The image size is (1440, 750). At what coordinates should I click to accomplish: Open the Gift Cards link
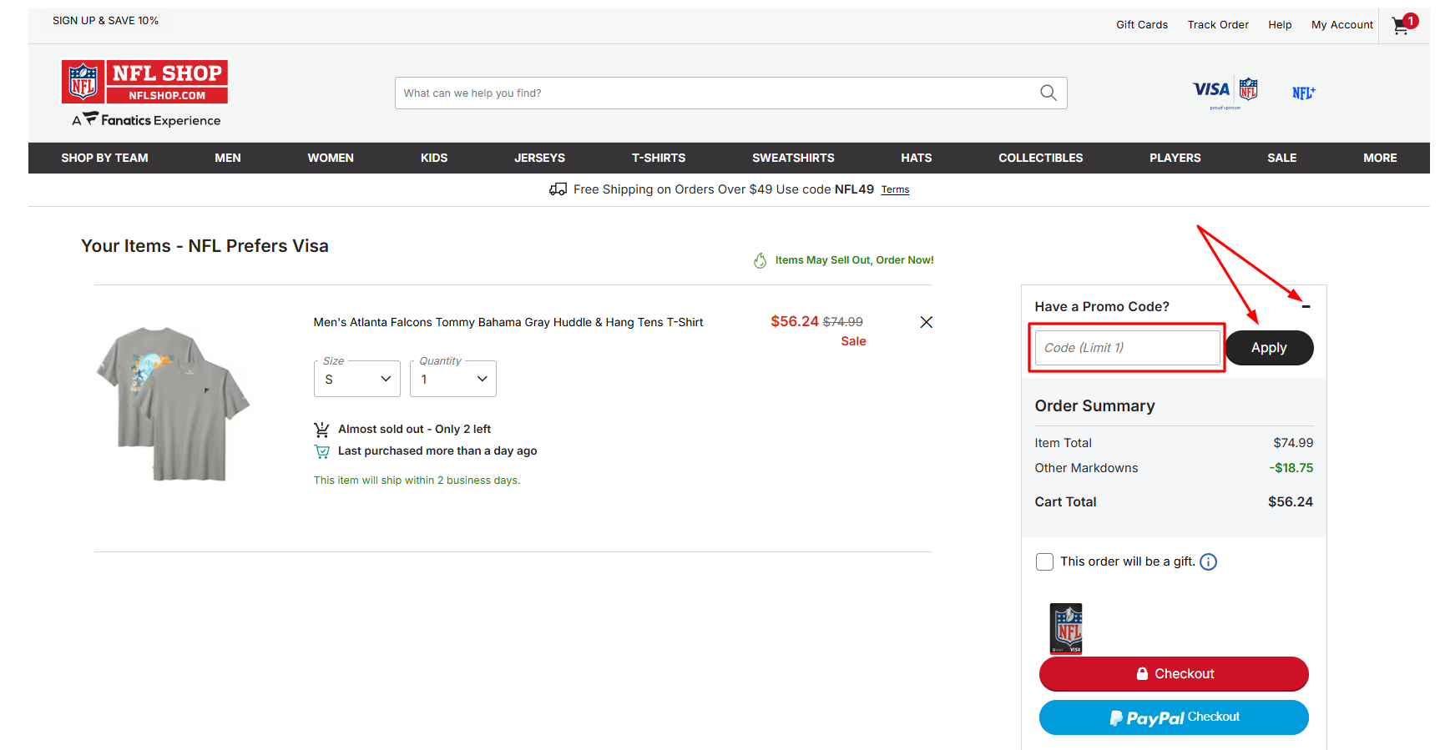[x=1142, y=24]
